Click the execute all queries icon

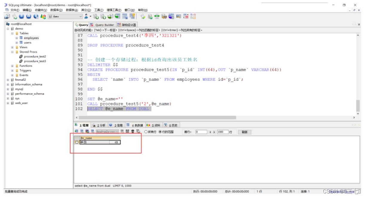tap(29, 17)
